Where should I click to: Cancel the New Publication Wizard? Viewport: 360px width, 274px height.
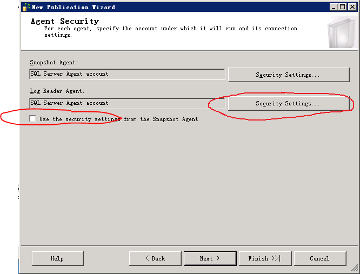coord(320,258)
